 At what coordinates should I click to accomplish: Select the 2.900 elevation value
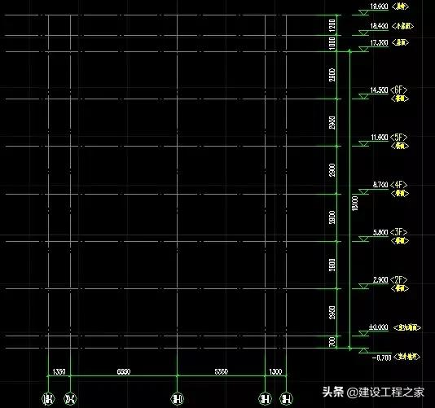pyautogui.click(x=380, y=279)
